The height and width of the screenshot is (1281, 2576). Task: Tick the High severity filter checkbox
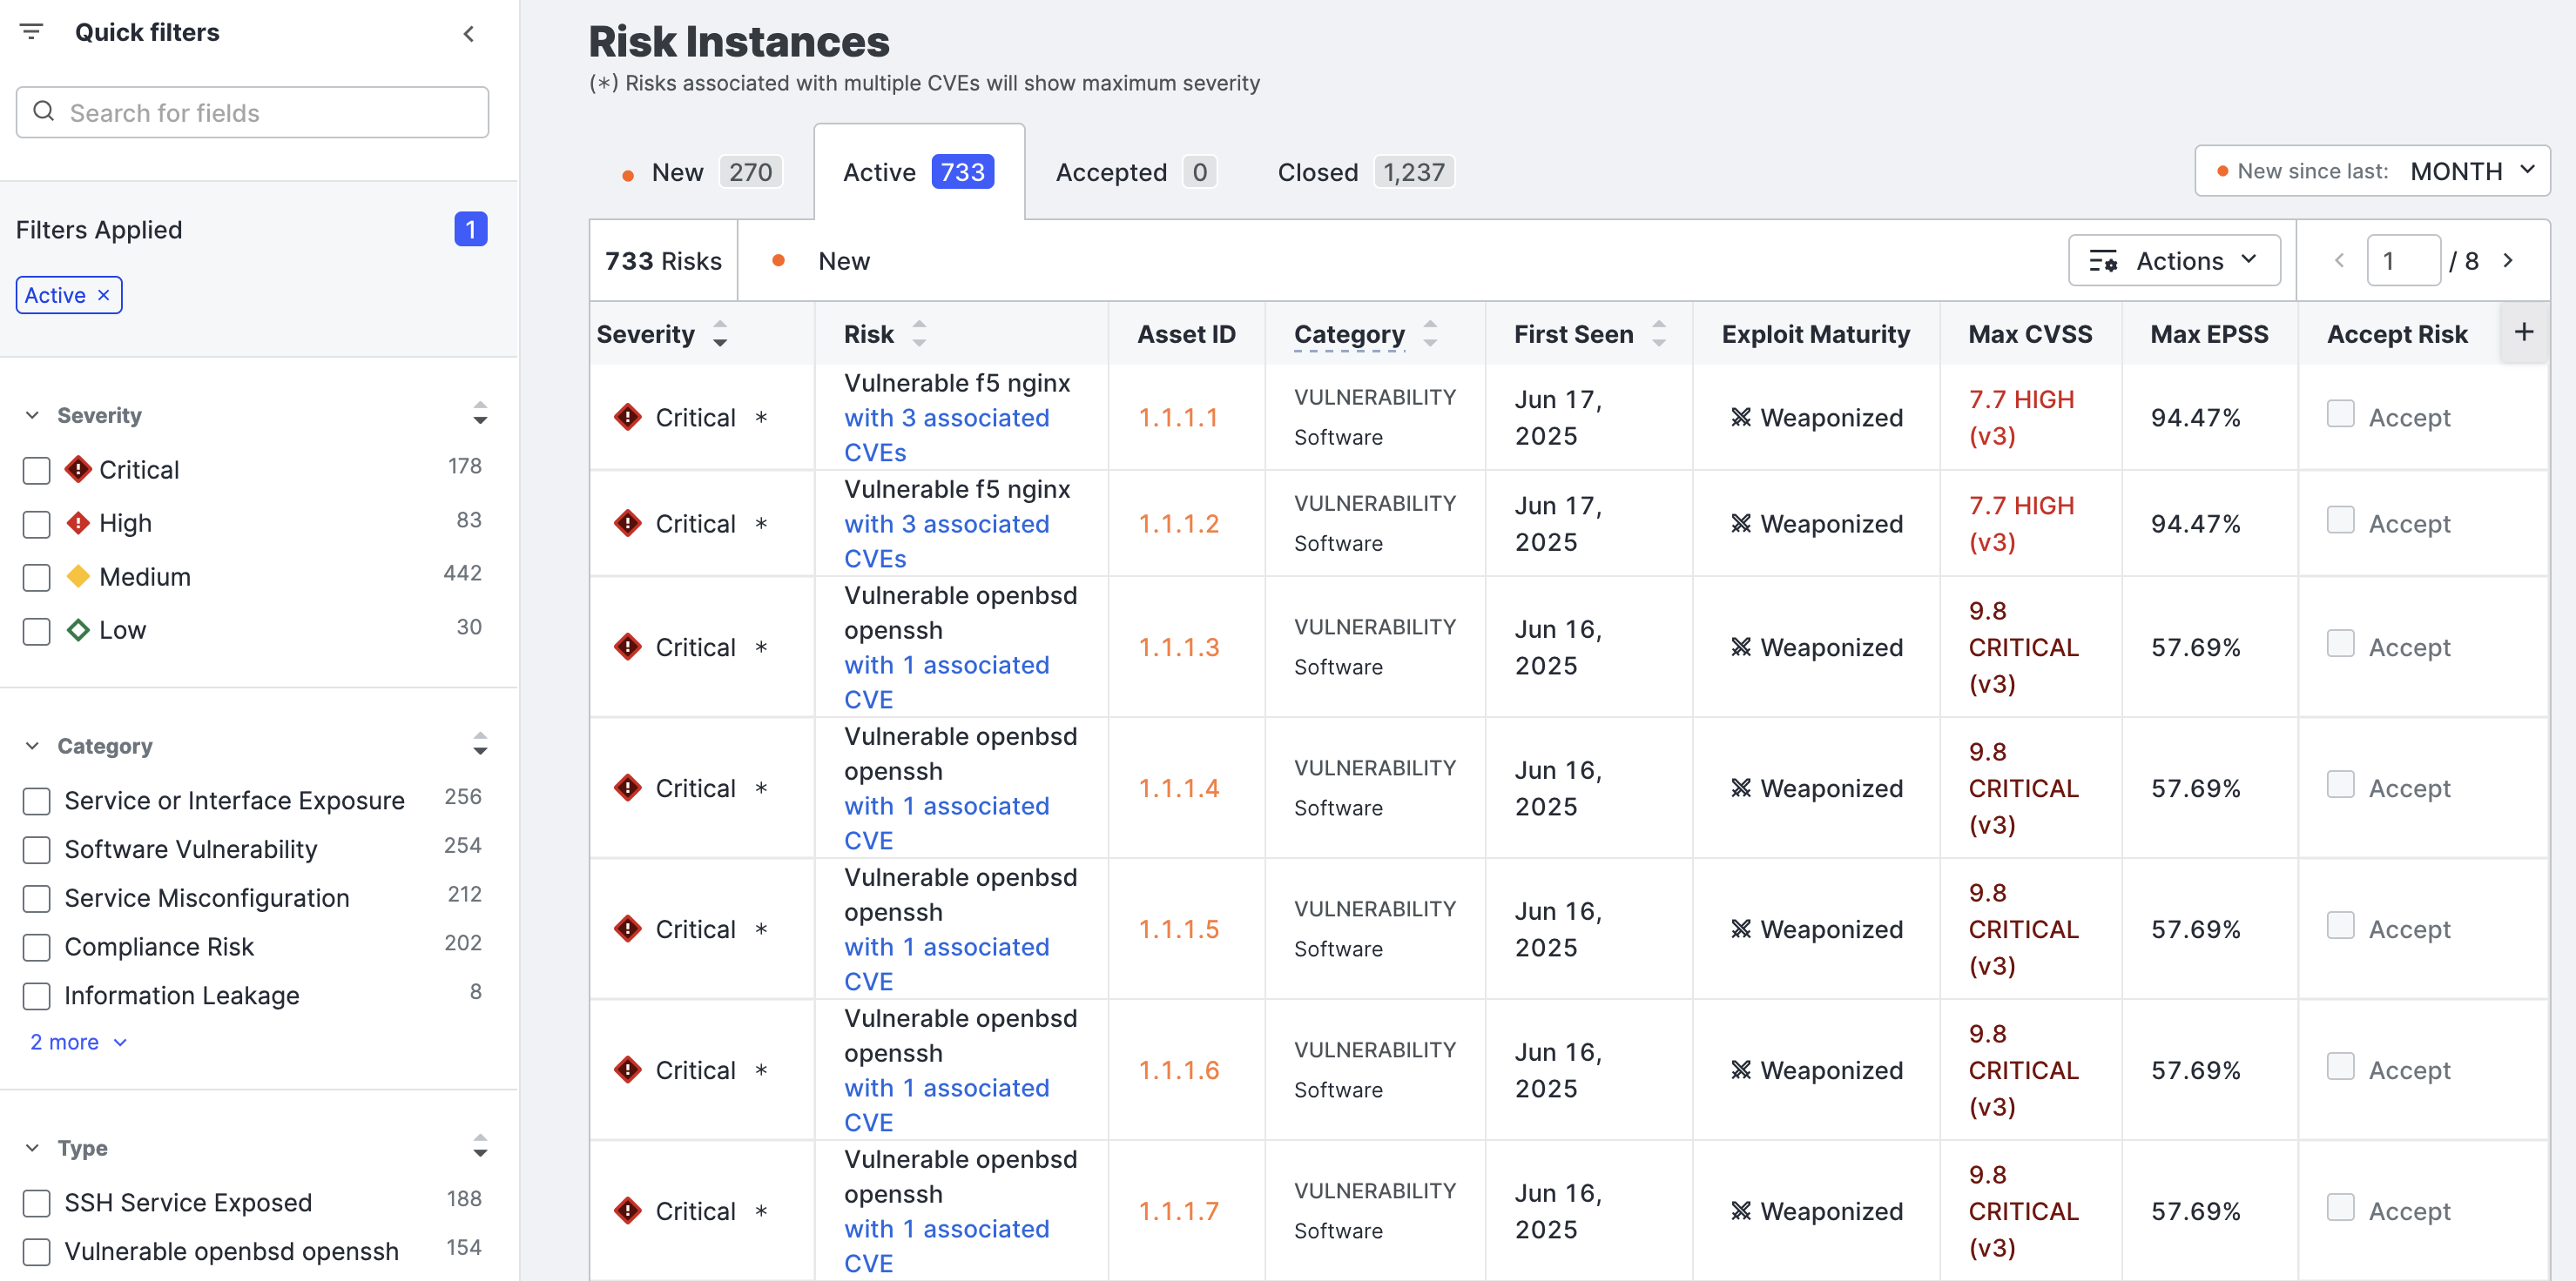(37, 524)
